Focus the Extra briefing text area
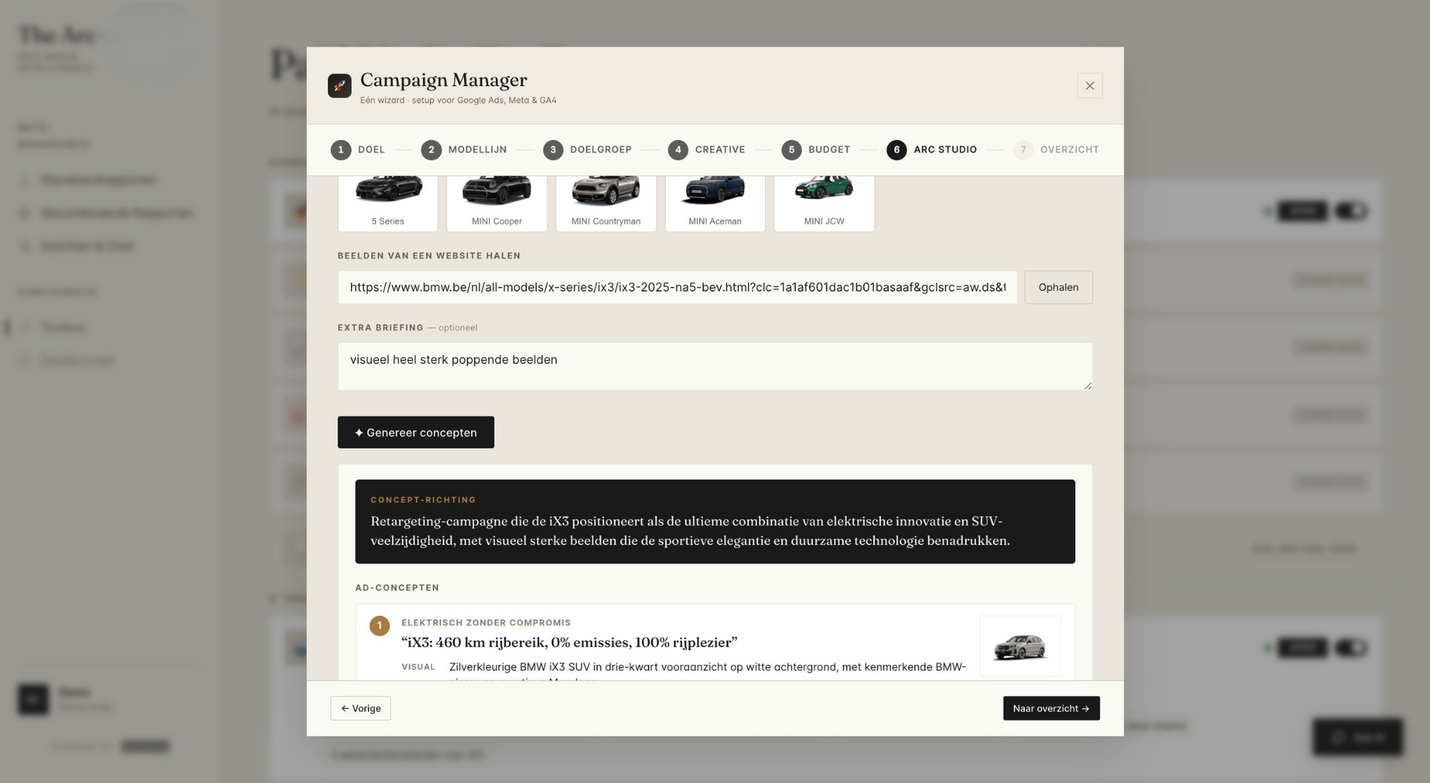Viewport: 1430px width, 783px height. coord(715,366)
